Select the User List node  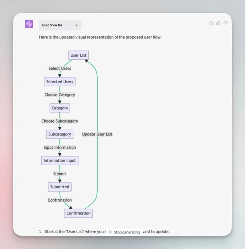(x=78, y=55)
